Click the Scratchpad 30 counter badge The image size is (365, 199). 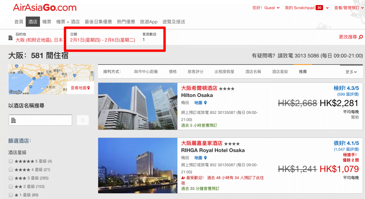tap(319, 8)
